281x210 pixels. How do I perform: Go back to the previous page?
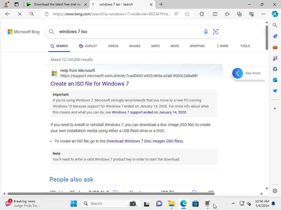point(7,14)
